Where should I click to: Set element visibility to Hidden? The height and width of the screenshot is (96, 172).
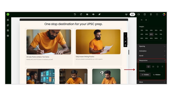pyautogui.click(x=157, y=75)
